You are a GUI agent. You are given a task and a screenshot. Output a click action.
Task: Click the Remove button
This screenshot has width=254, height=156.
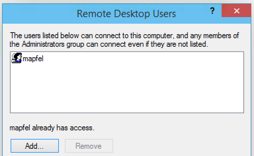pyautogui.click(x=89, y=146)
